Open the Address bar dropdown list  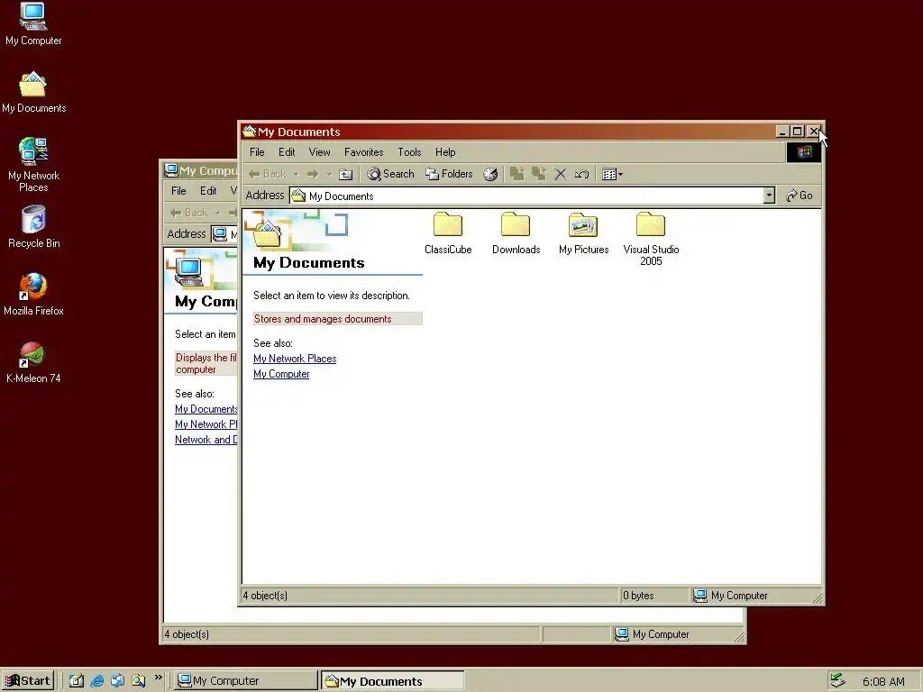(769, 196)
